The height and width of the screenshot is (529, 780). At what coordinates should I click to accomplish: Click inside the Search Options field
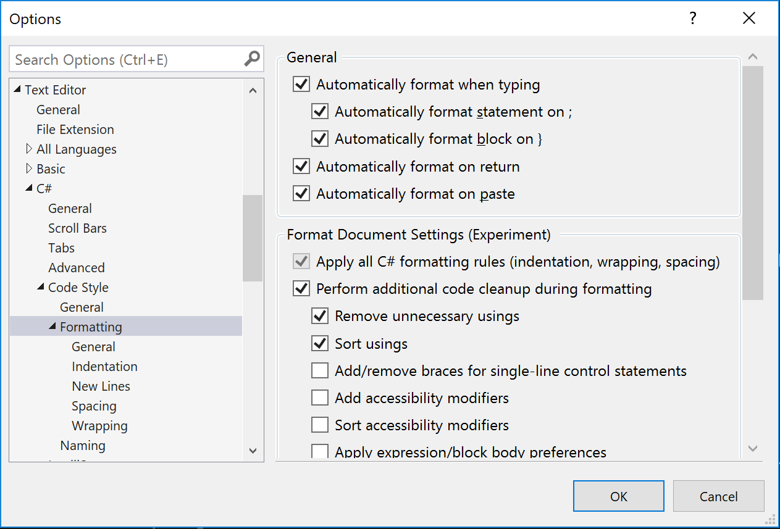point(124,59)
